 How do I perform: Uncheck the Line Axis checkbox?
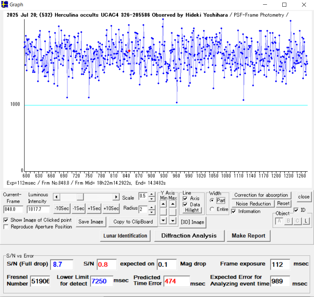pos(185,199)
